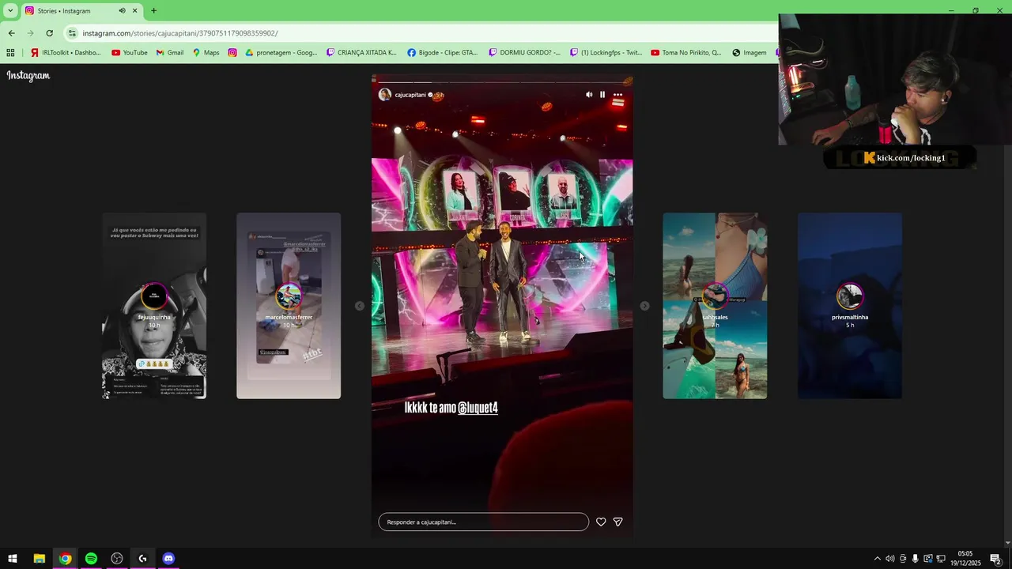Open the Gmail bookmark

click(x=170, y=53)
